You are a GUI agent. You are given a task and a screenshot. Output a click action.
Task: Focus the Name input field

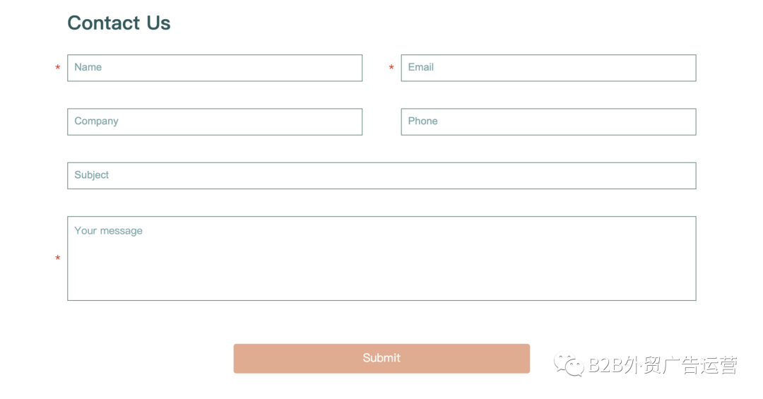215,68
